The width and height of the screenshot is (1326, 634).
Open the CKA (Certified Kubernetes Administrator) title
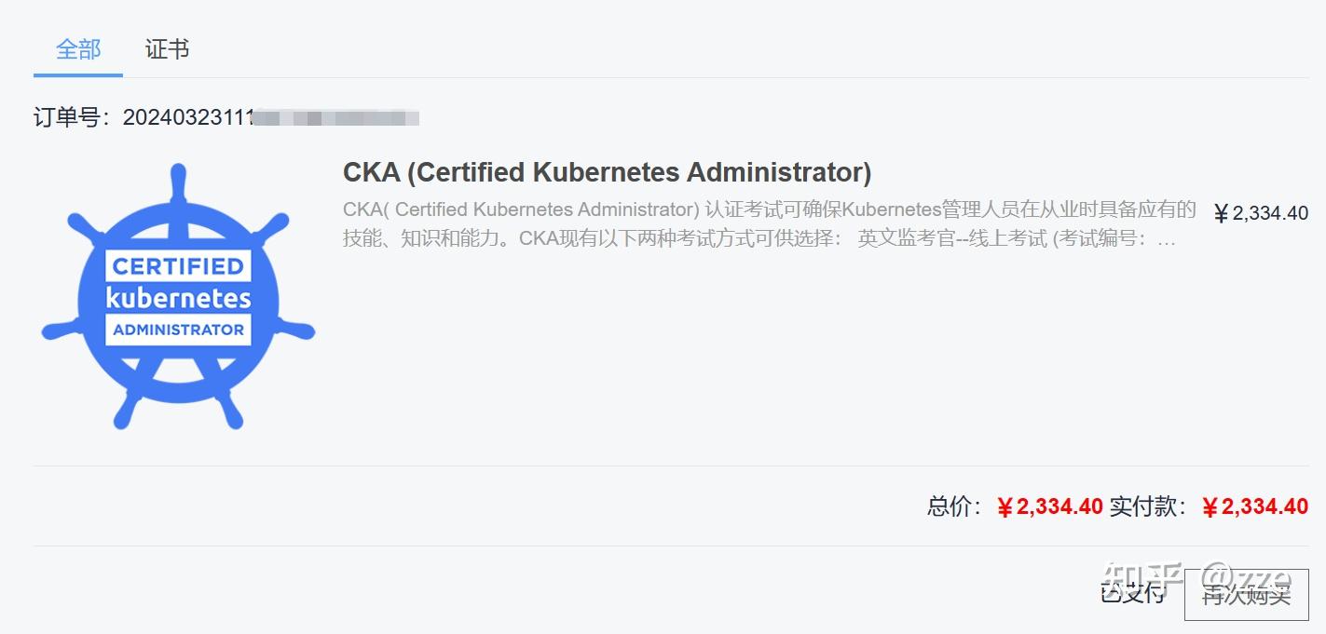(x=607, y=172)
